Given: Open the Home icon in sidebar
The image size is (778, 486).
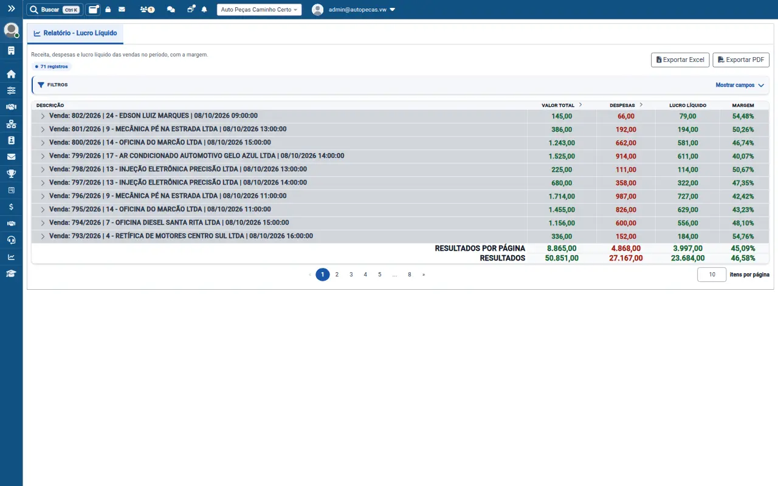Looking at the screenshot, I should point(11,74).
